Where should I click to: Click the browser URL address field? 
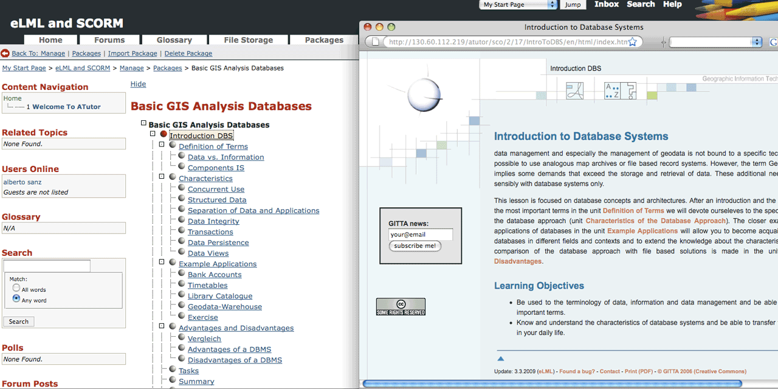click(507, 43)
